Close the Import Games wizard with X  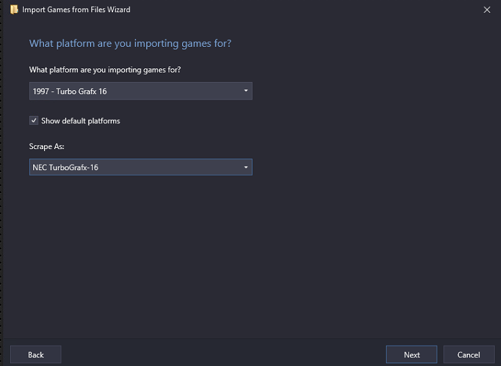tap(487, 10)
